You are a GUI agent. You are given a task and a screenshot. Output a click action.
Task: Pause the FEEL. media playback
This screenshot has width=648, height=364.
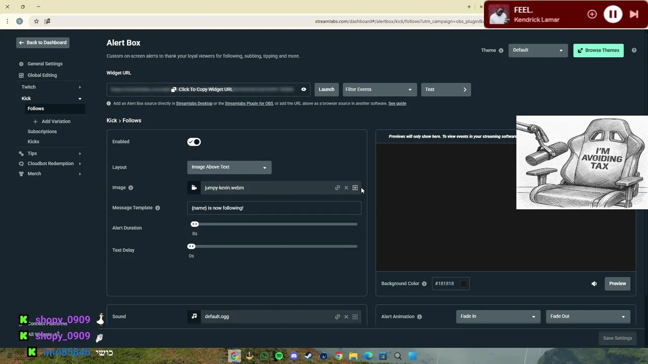tap(613, 14)
